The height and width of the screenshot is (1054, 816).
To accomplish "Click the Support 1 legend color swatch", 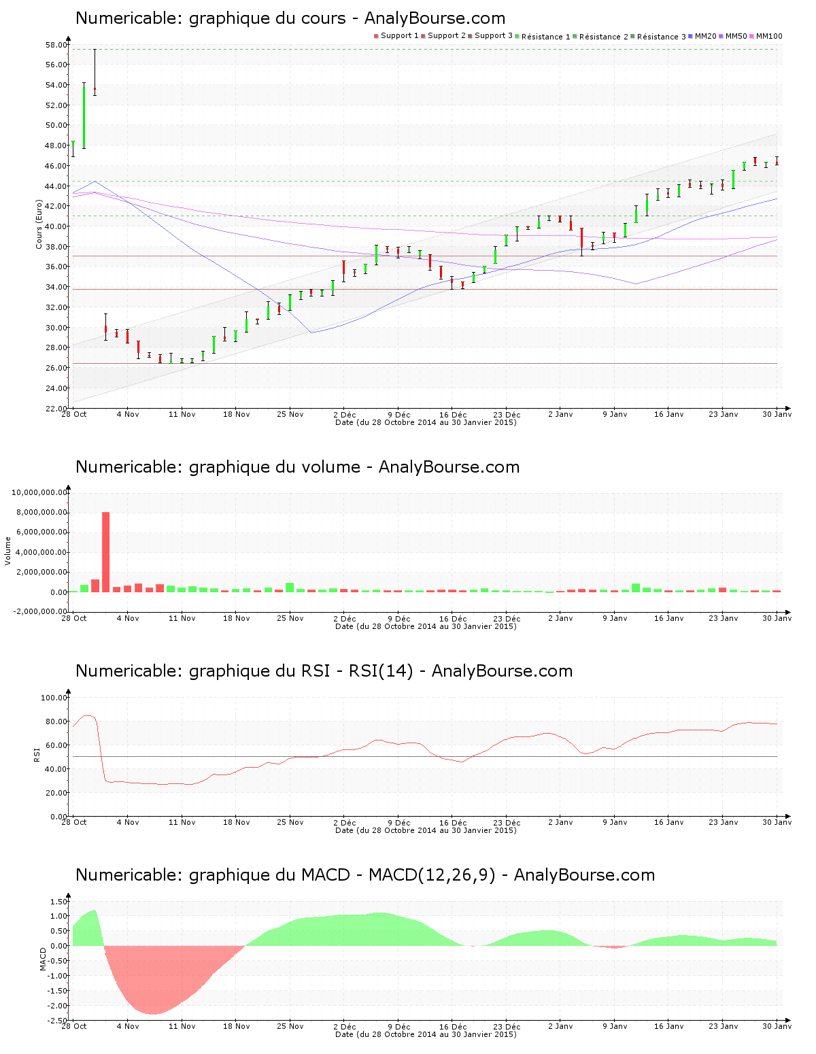I will [x=376, y=36].
